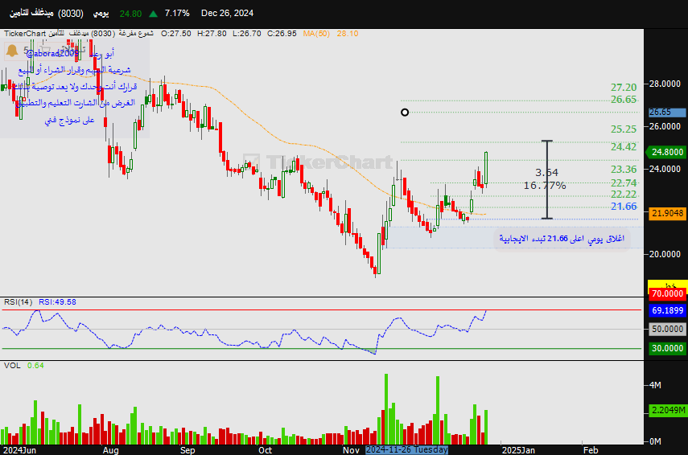Click the alert bell icon on the chart
This screenshot has width=688, height=455.
point(12,51)
